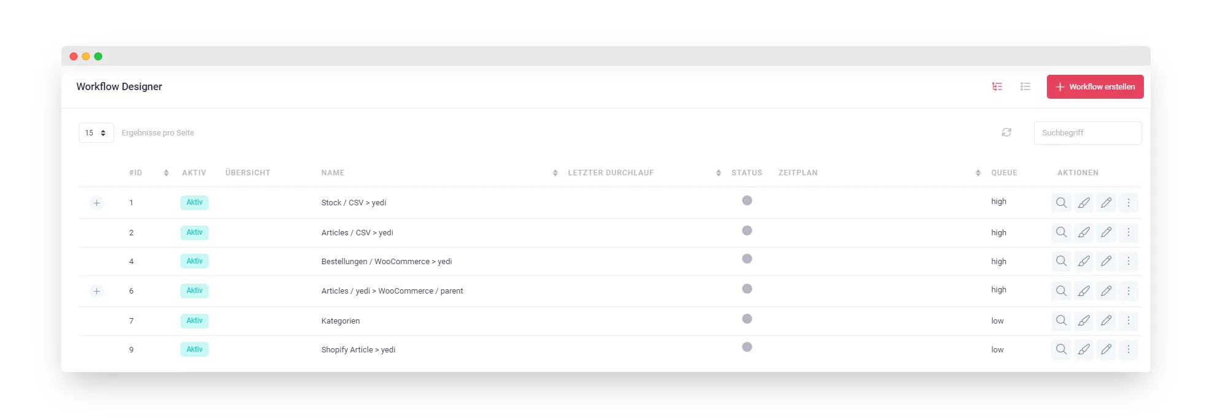Edit Stock / CSV > yedi with pencil icon

click(1106, 202)
